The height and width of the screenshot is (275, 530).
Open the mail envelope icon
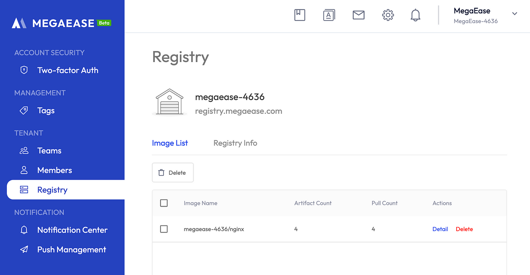click(x=359, y=15)
